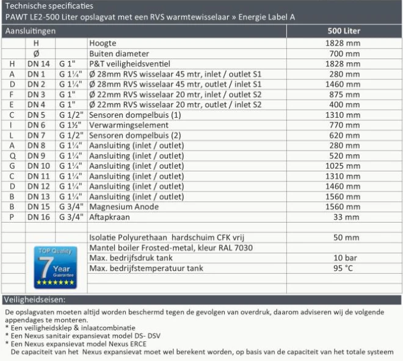The image size is (403, 361).
Task: Select the '10 bar' value
Action: click(345, 258)
